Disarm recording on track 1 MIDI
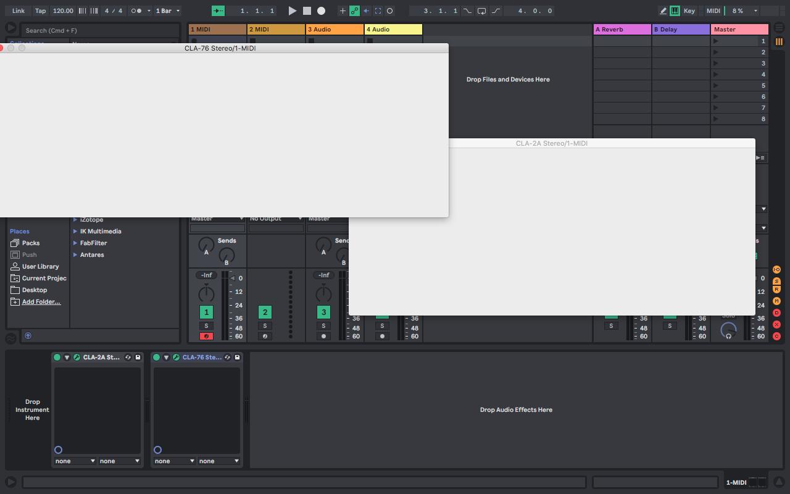The image size is (790, 494). 206,337
